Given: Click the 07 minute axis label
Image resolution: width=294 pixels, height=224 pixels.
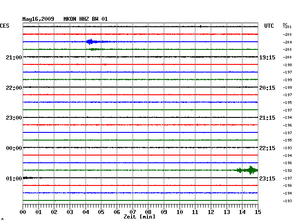Looking at the screenshot, I should pyautogui.click(x=133, y=212).
